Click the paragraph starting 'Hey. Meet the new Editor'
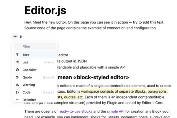Viewport: 177px width, 118px height. pyautogui.click(x=94, y=25)
